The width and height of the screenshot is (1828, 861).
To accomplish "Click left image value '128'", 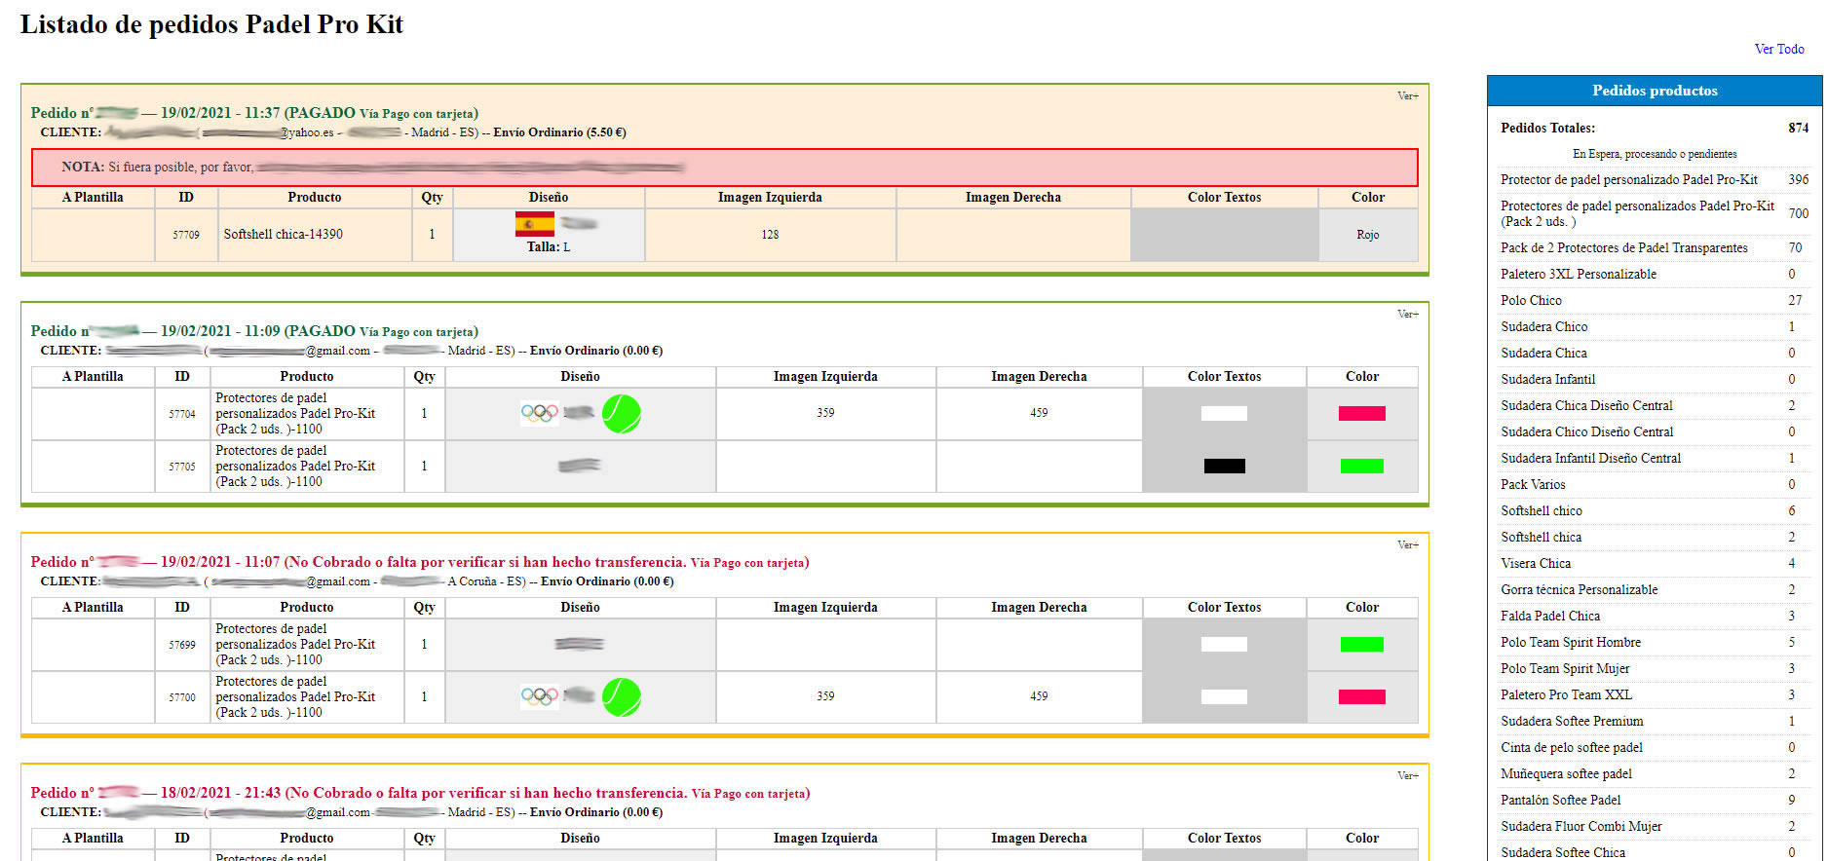I will (770, 235).
